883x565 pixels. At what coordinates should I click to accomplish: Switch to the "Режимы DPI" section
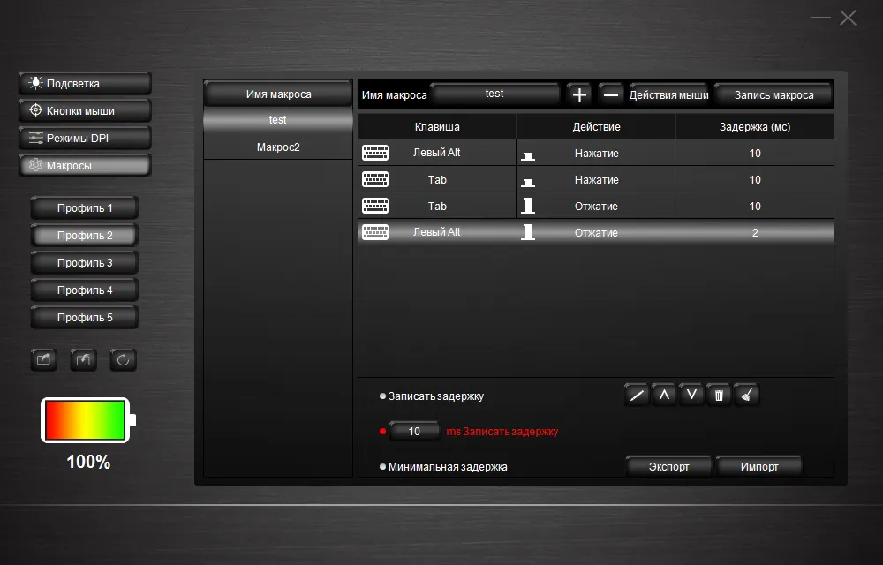85,139
